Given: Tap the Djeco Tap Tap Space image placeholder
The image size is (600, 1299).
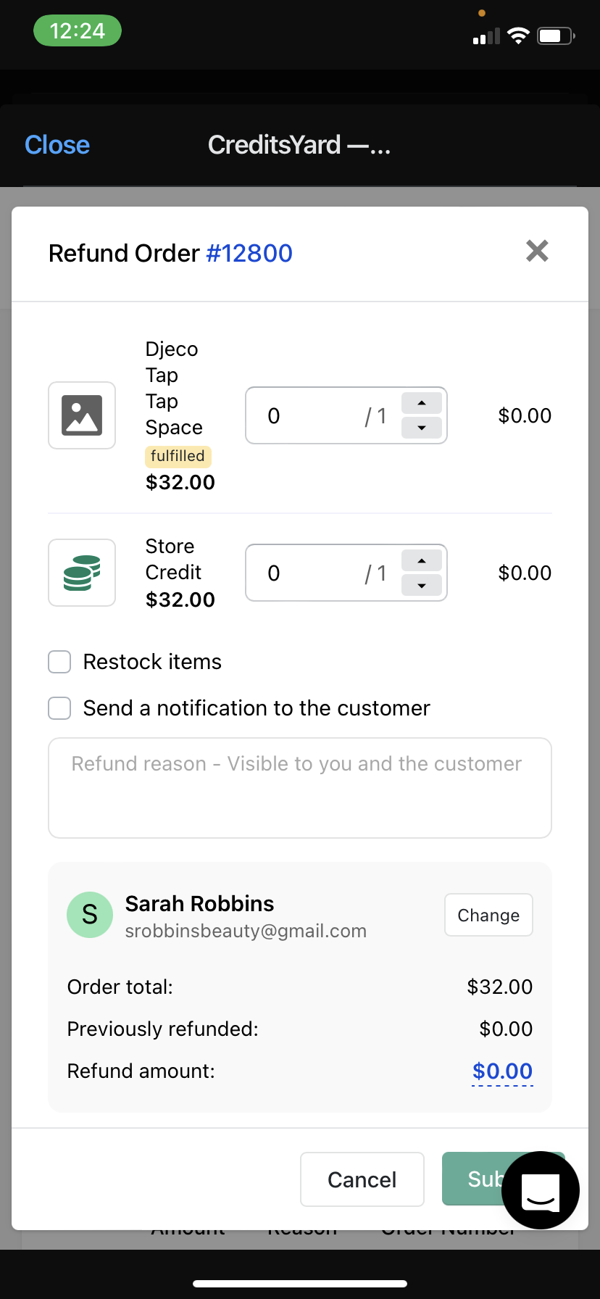Looking at the screenshot, I should [x=82, y=415].
